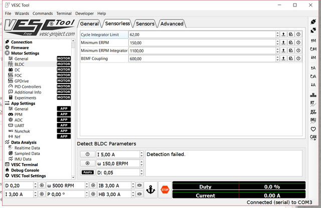Image resolution: width=321 pixels, height=208 pixels.
Task: Open the Help menu
Action: pyautogui.click(x=101, y=13)
